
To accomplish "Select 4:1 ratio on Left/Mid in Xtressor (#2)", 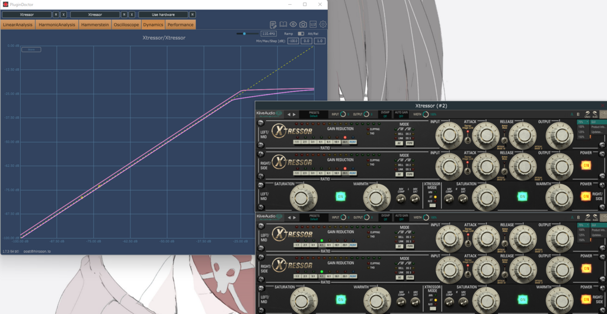I will coord(321,142).
